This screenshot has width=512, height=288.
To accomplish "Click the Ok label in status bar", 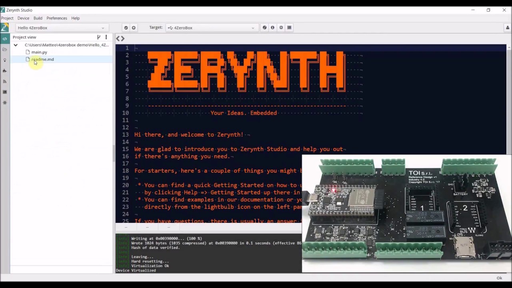I will coord(499,278).
